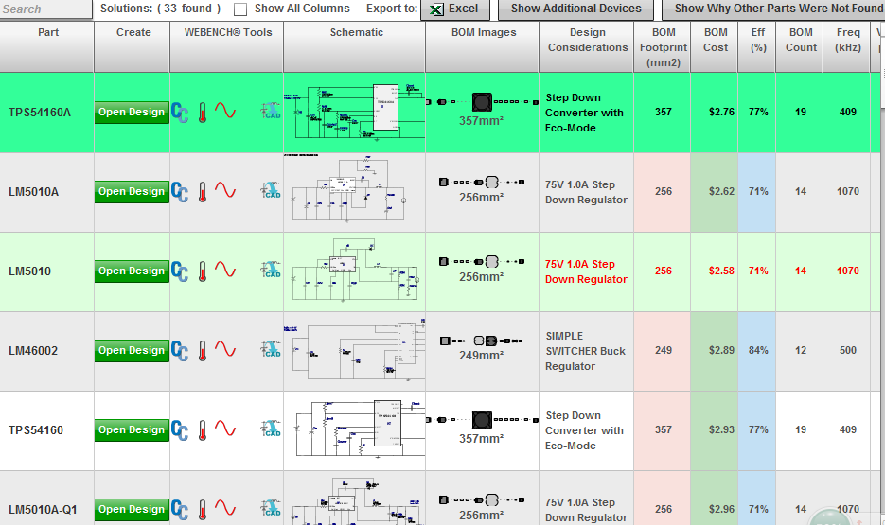Click Show Why Other Parts Were Not Found
The height and width of the screenshot is (525, 885).
tap(773, 9)
